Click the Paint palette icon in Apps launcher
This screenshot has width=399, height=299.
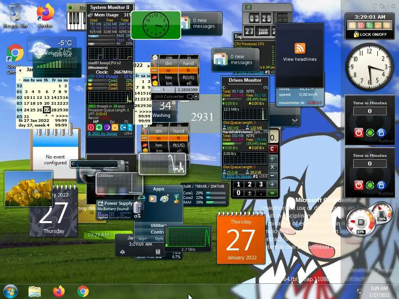(165, 198)
